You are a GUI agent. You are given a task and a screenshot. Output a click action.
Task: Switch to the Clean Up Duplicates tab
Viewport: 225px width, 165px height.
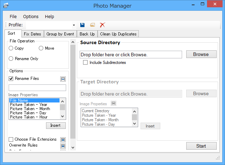pos(118,34)
